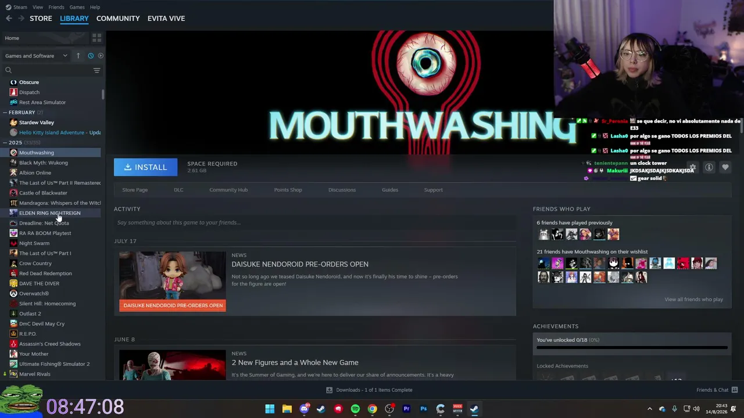
Task: Open Discord from the taskbar
Action: pyautogui.click(x=304, y=409)
